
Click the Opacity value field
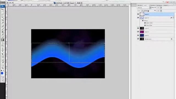pos(158,8)
